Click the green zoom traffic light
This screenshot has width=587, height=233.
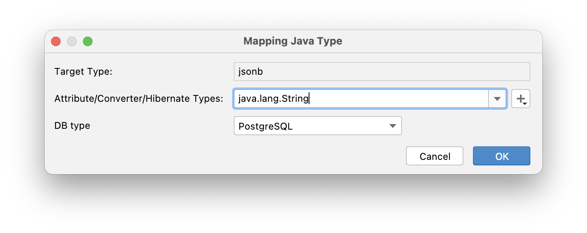[88, 41]
